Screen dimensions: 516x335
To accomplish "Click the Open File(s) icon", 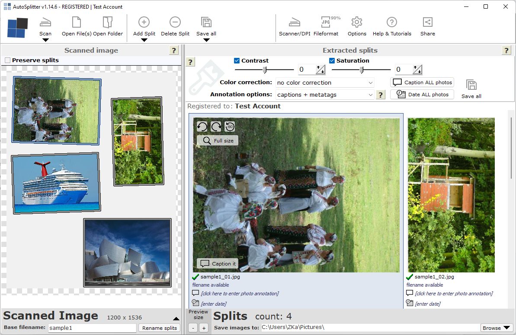I will click(x=77, y=22).
